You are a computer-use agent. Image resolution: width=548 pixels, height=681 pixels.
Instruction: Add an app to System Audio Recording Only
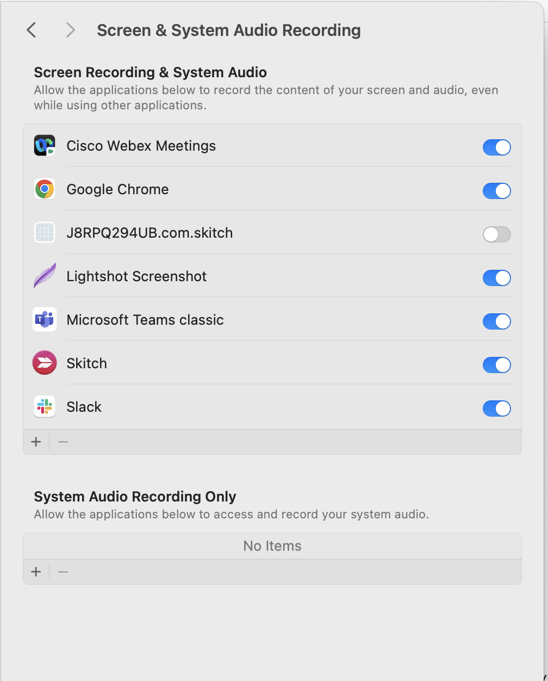pyautogui.click(x=36, y=572)
